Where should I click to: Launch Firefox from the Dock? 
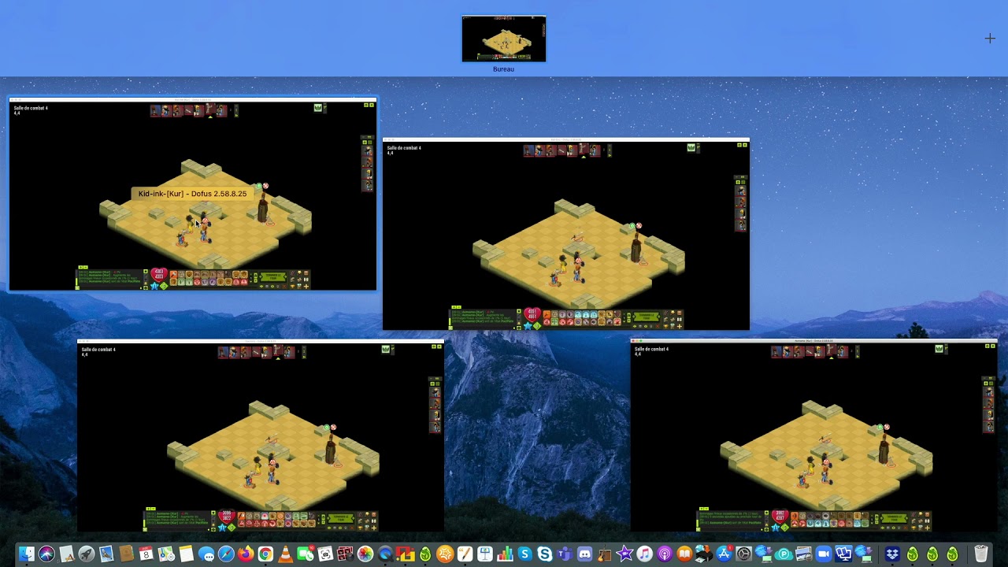coord(246,554)
